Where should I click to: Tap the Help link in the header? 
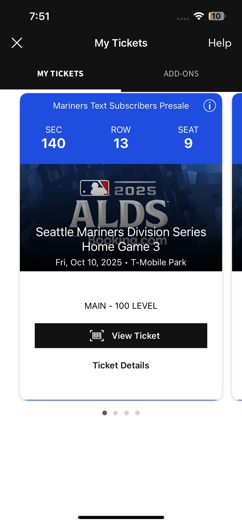pos(220,43)
